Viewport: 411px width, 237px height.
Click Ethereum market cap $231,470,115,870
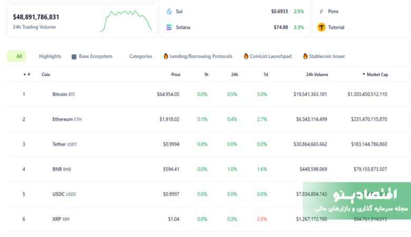[369, 119]
